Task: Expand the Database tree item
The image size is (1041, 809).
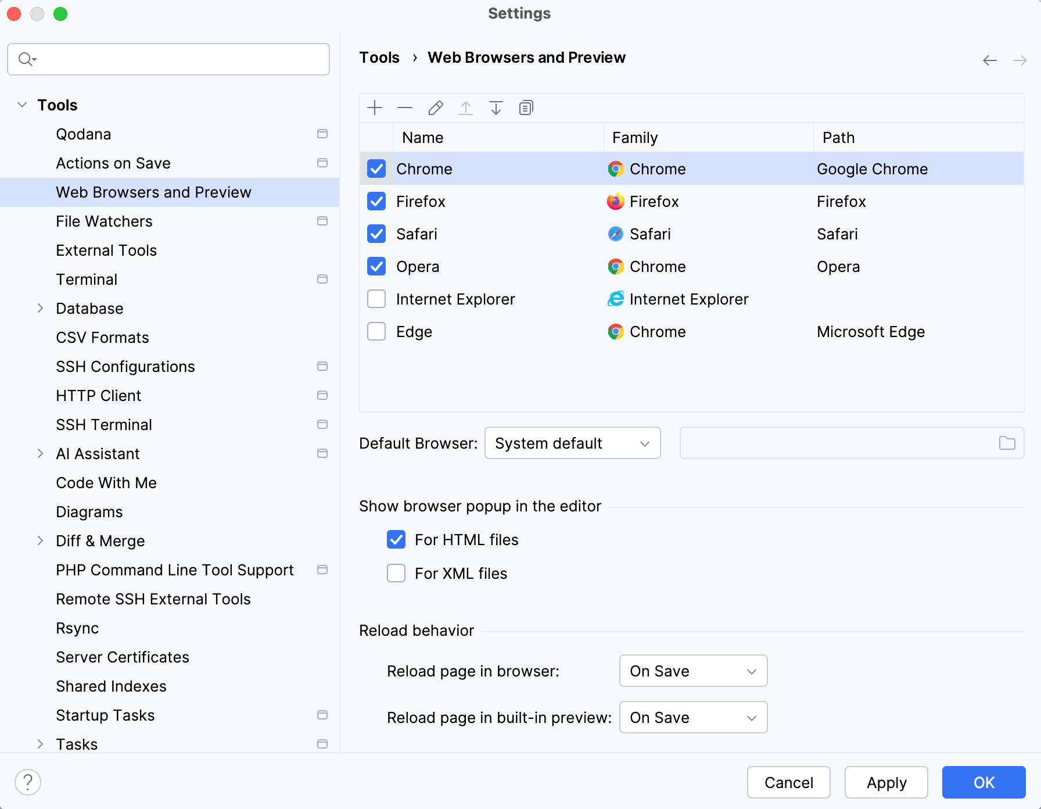Action: (x=40, y=308)
